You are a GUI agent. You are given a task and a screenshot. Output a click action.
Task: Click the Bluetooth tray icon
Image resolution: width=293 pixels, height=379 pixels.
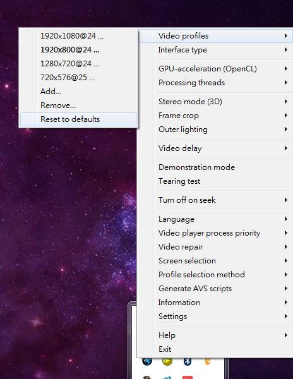(188, 361)
